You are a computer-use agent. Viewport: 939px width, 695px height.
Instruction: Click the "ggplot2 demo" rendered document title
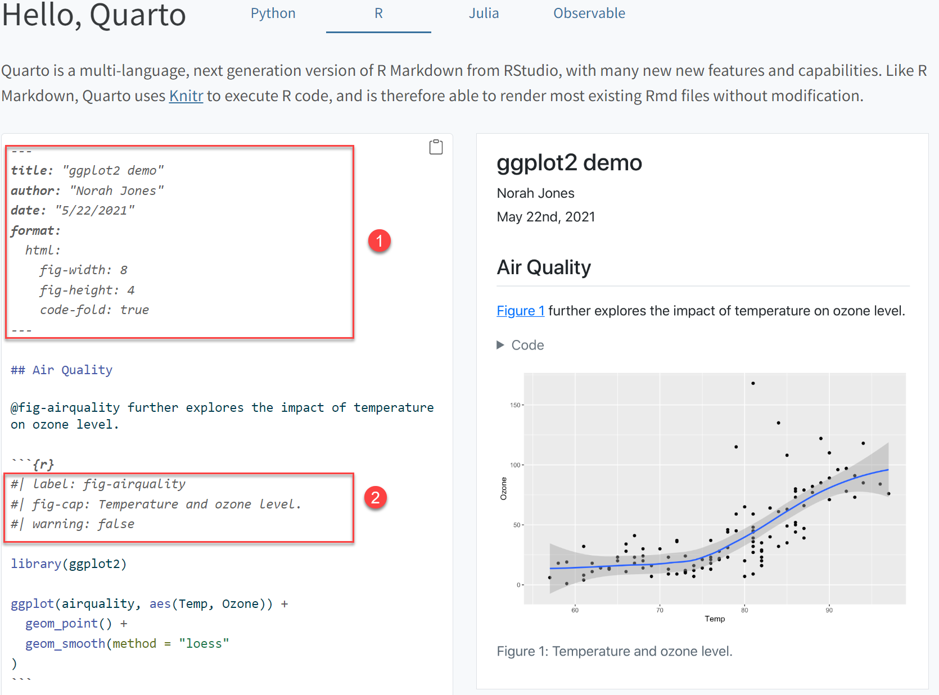pyautogui.click(x=569, y=163)
